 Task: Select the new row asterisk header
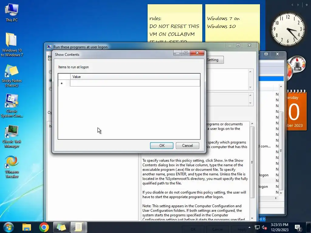[x=64, y=83]
